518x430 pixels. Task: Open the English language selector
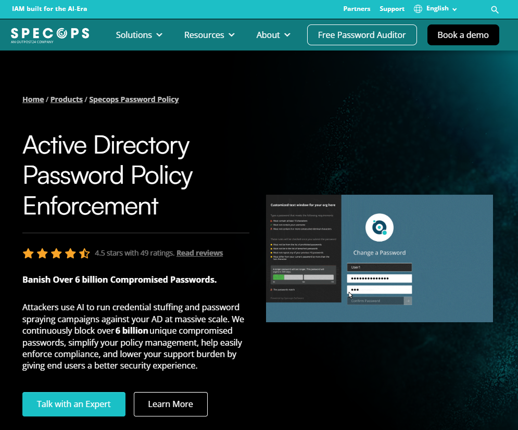pos(435,8)
